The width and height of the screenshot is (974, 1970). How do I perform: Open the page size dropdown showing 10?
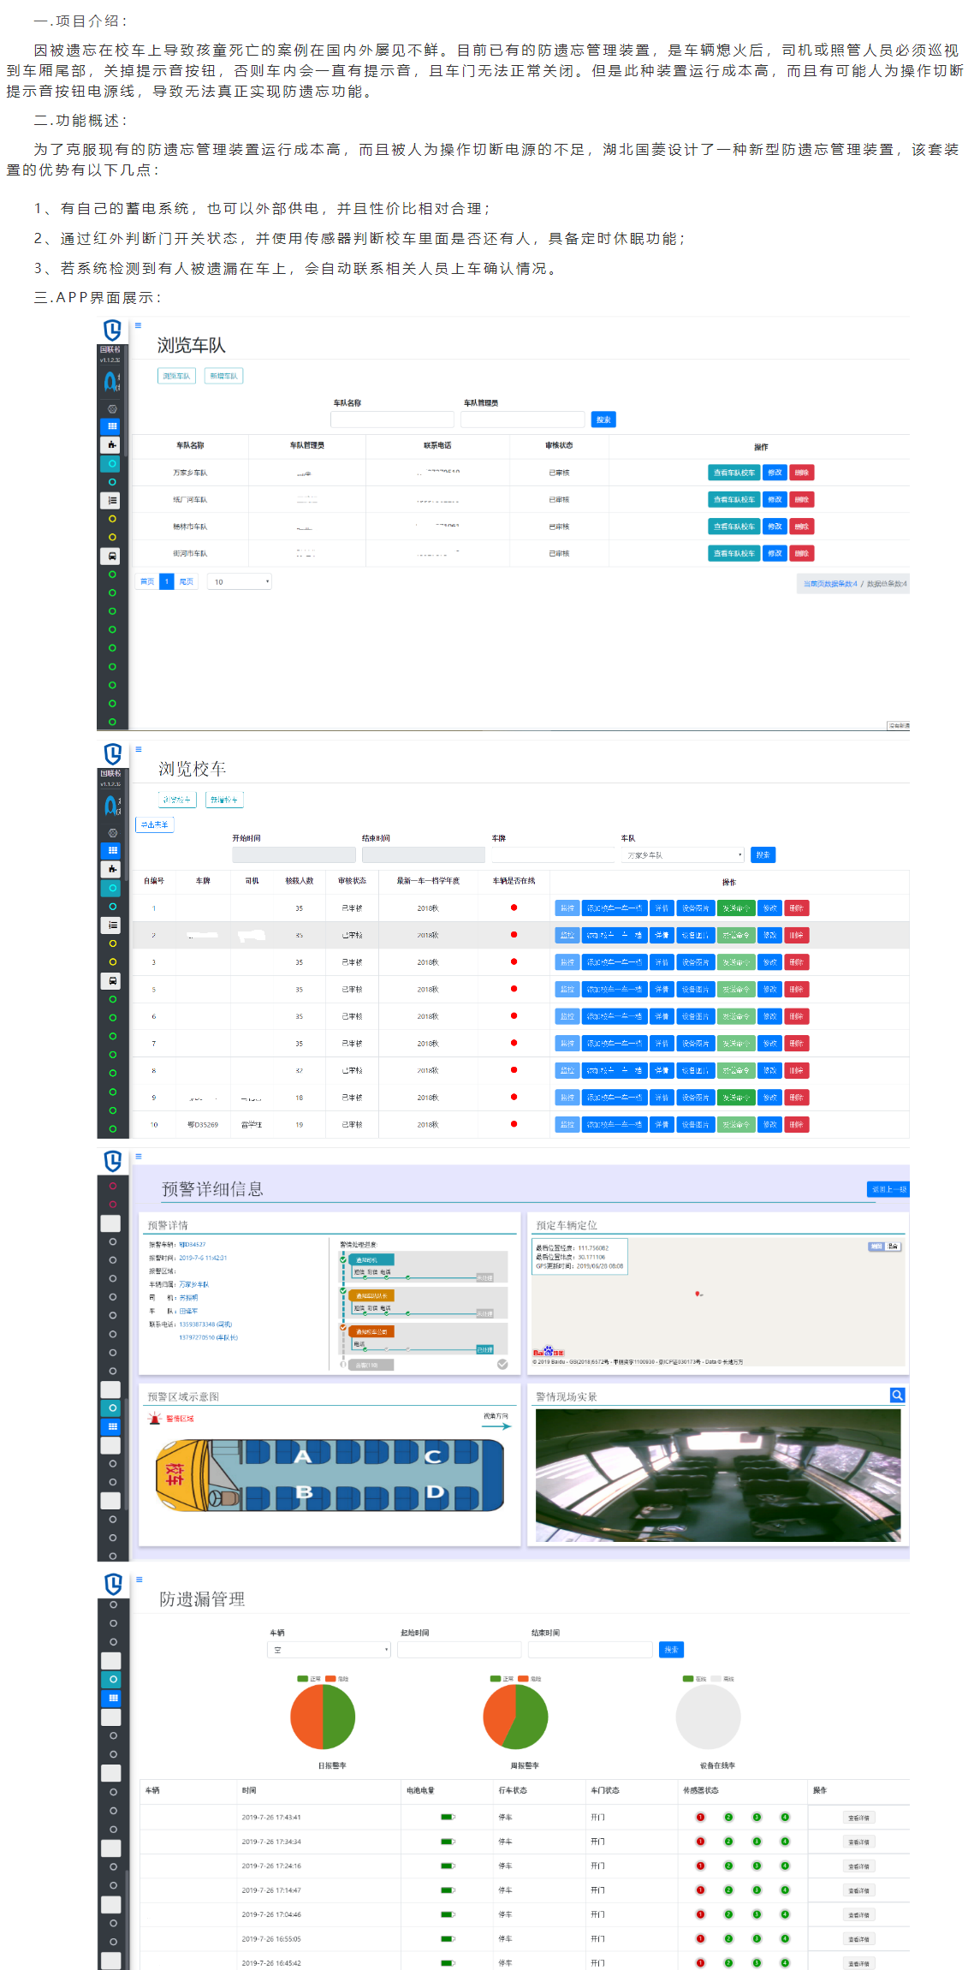coord(240,581)
